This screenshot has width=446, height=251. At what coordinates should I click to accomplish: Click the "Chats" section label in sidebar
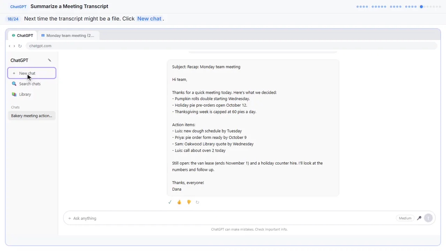(15, 107)
